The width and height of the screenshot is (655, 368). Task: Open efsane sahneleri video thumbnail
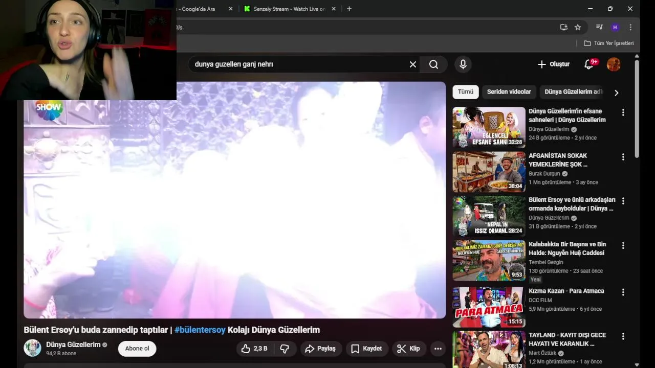click(489, 128)
